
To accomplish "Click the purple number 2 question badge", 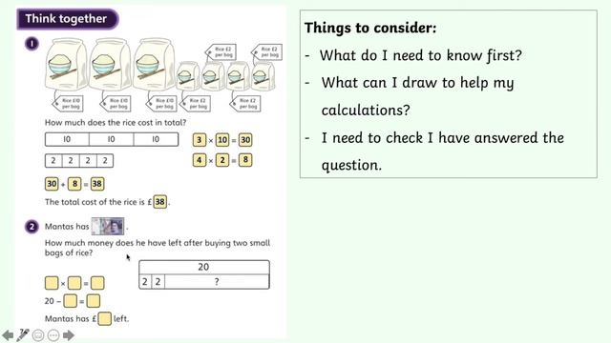I will point(32,227).
